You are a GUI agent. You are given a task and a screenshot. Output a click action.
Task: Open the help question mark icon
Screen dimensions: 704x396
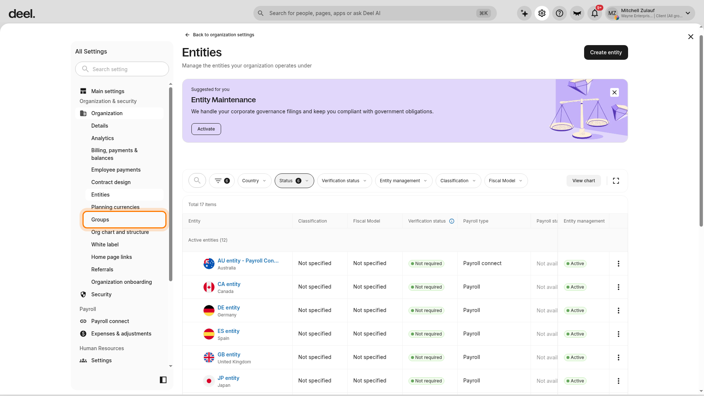tap(560, 14)
